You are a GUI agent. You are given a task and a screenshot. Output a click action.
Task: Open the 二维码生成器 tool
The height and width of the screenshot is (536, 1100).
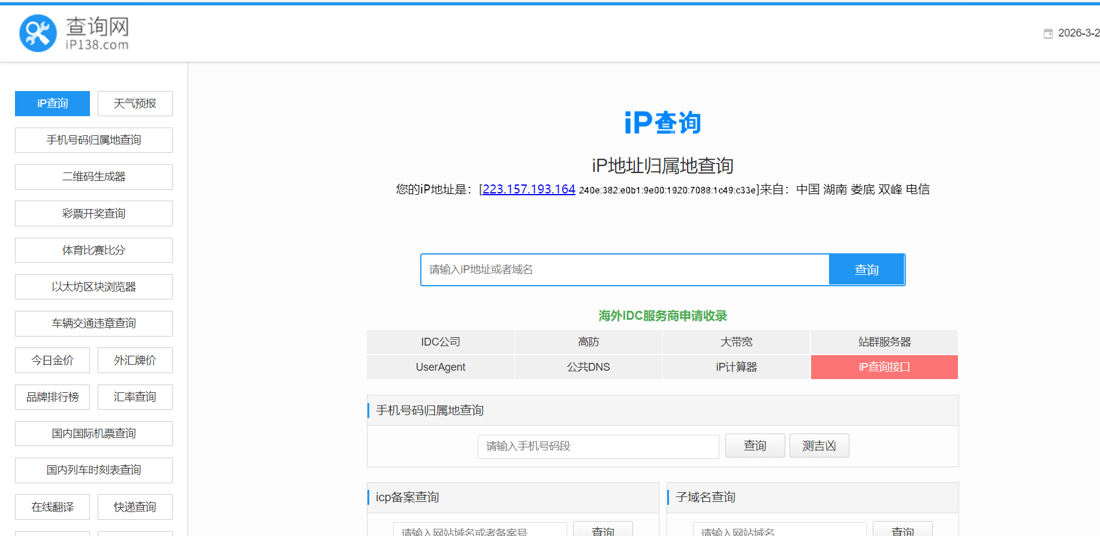point(94,177)
